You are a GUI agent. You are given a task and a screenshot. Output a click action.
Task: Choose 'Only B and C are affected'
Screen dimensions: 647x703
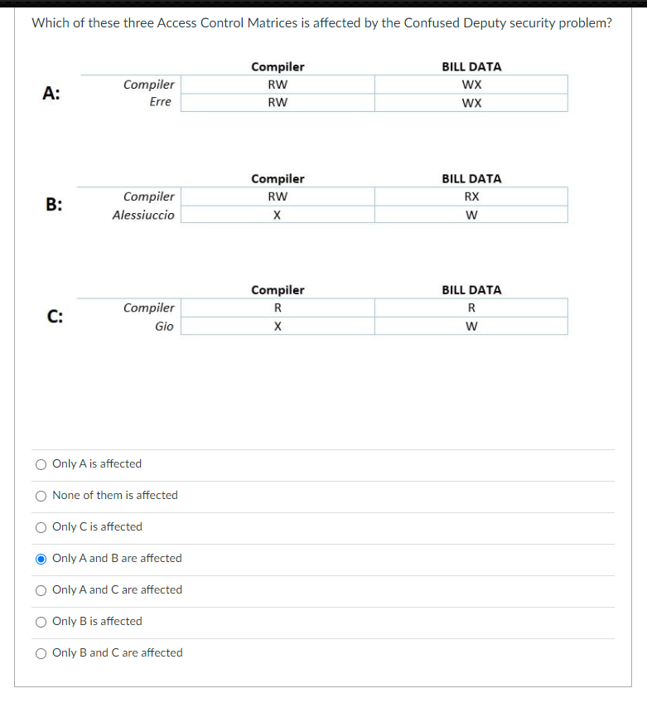tap(41, 653)
